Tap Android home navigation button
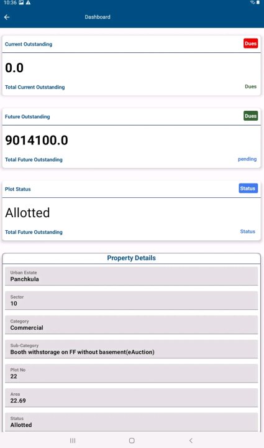 point(132,441)
